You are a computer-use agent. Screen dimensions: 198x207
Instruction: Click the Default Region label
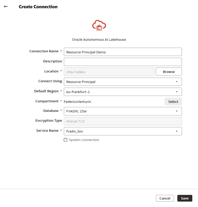pos(46,91)
